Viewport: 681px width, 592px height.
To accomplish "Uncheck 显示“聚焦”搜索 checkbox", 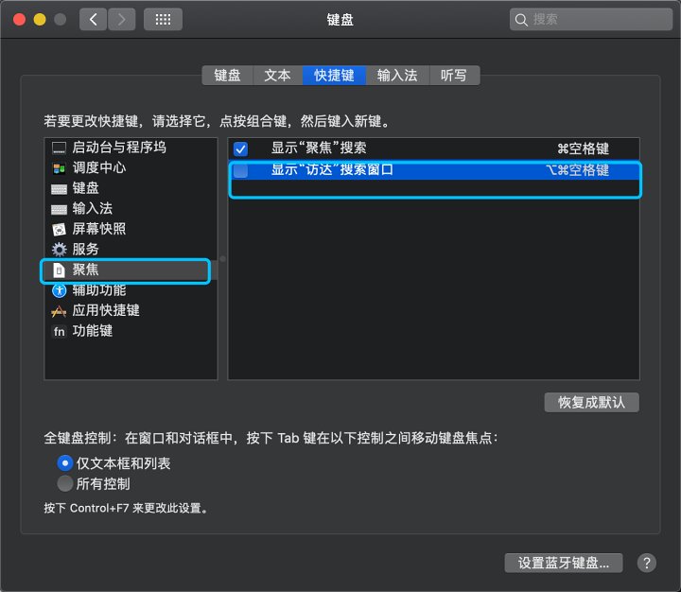I will pos(240,149).
